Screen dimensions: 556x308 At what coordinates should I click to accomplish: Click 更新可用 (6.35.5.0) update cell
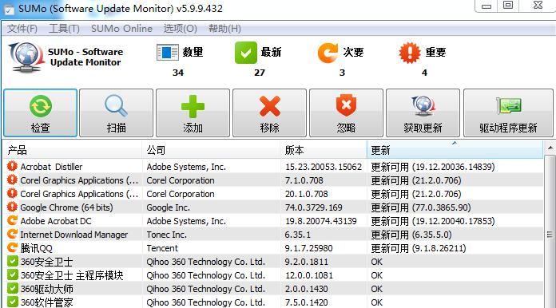411,235
